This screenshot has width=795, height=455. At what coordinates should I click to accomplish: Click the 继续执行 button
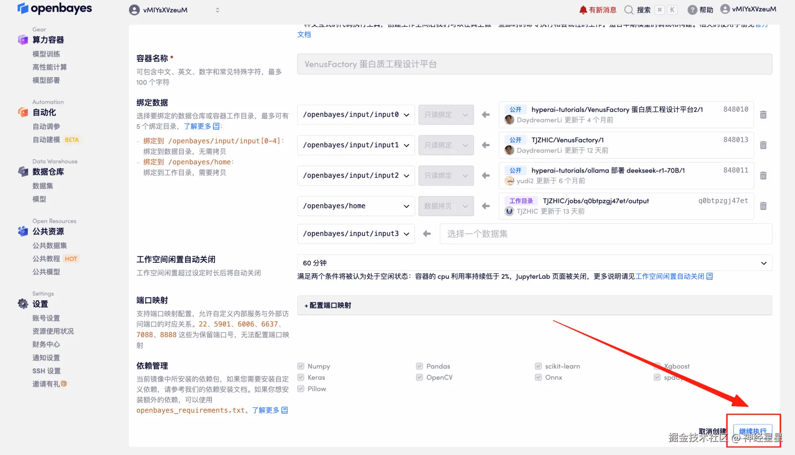tap(752, 431)
